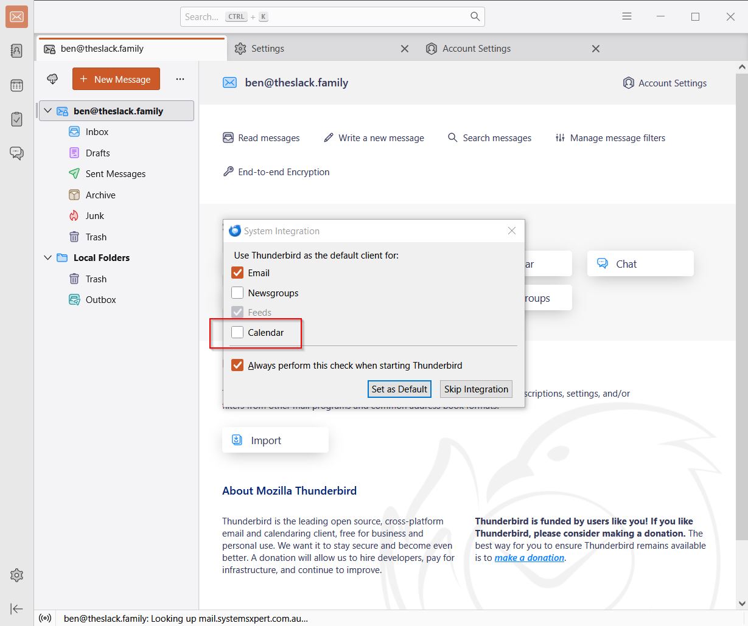748x626 pixels.
Task: Click the Chat setup button
Action: [x=640, y=264]
